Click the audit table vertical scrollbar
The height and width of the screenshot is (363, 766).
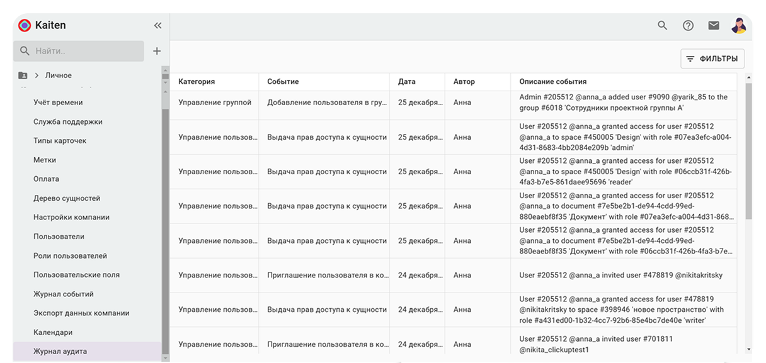[748, 151]
